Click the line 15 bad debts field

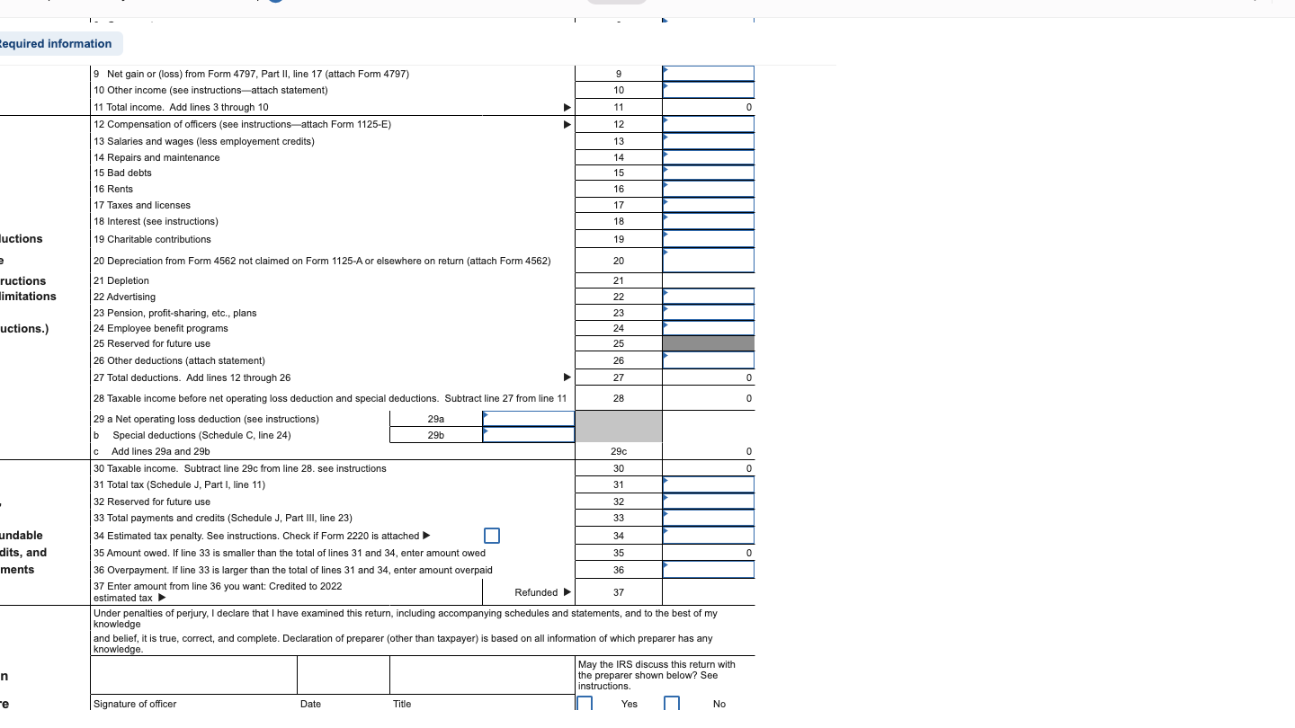(x=709, y=173)
